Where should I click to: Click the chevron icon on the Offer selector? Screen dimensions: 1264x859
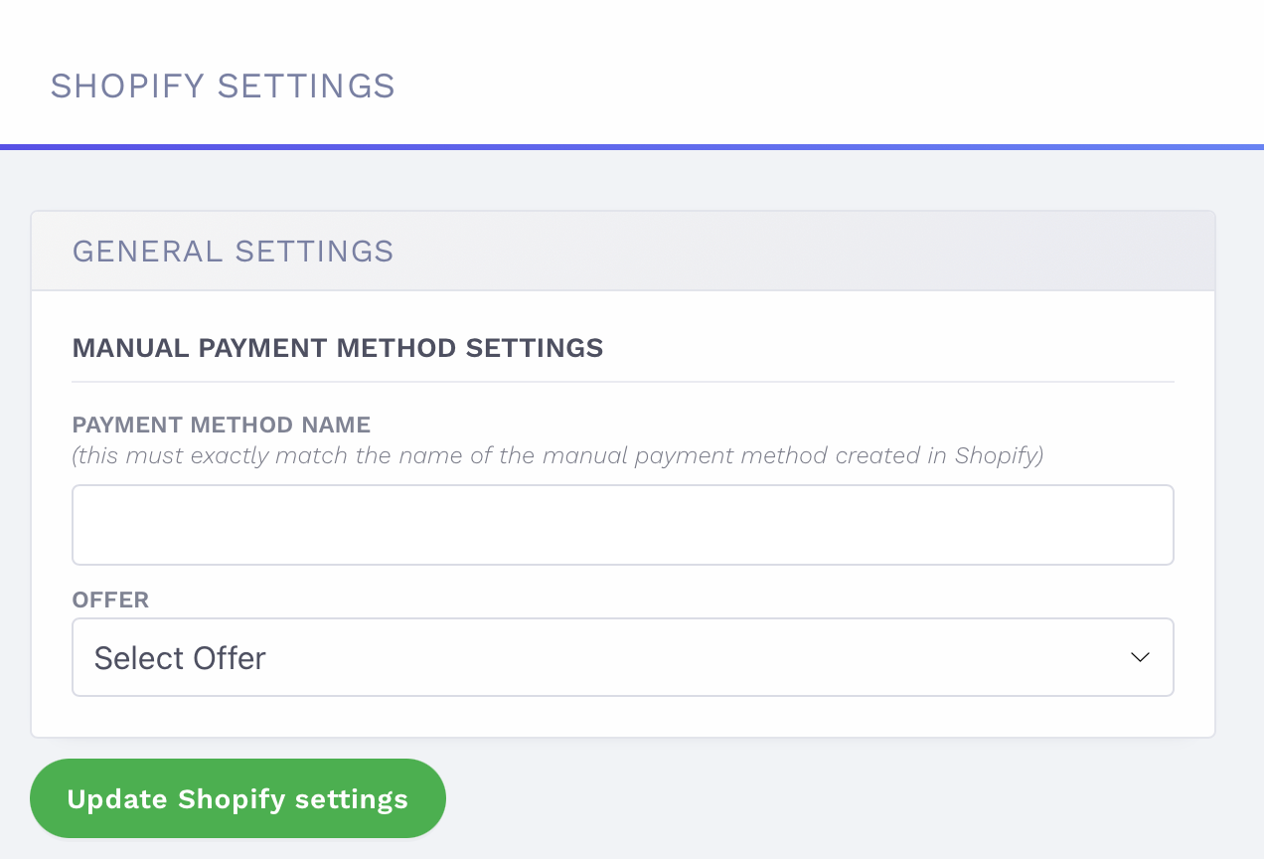tap(1139, 656)
